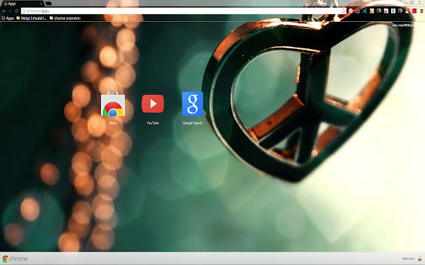The width and height of the screenshot is (425, 265).
Task: Expand the 'things I should l...' bookmark folder
Action: point(31,18)
